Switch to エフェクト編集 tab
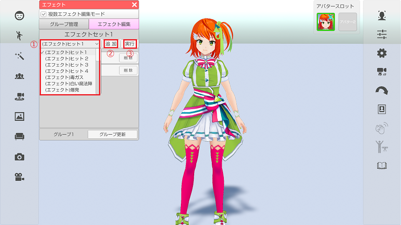Screen dimensions: 401x225 point(114,24)
